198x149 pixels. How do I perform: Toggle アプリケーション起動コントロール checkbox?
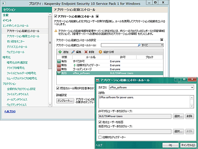[56, 16]
